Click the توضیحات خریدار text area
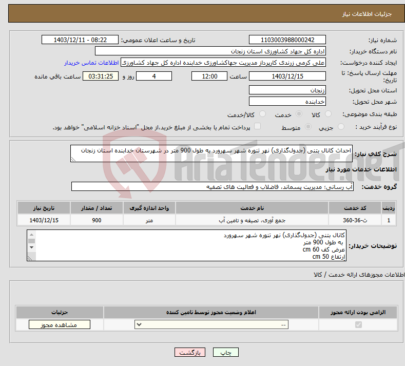This screenshot has width=405, height=366. click(x=186, y=245)
